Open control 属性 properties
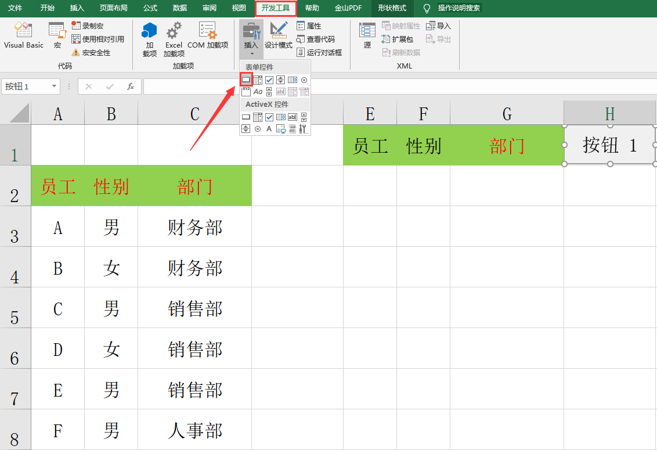The image size is (657, 450). [309, 26]
